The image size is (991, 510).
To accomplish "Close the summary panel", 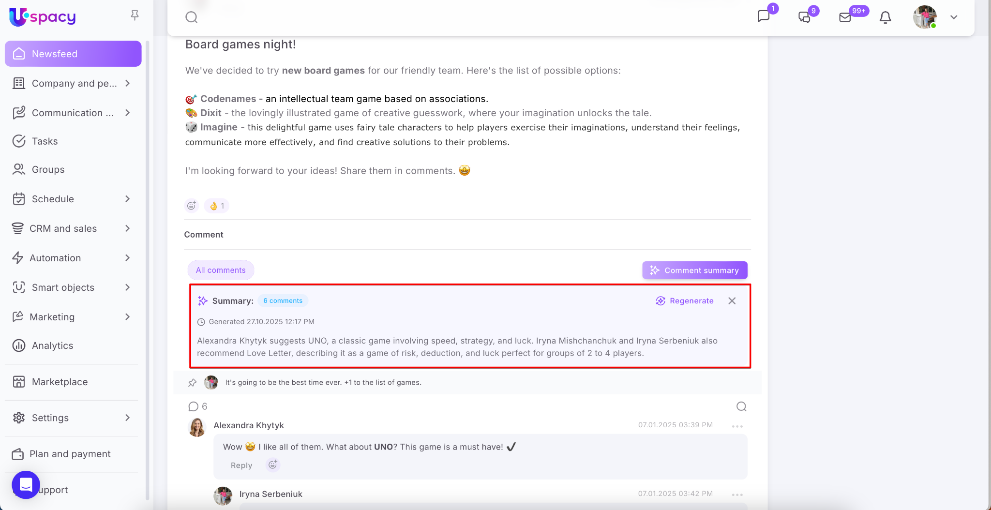I will click(x=732, y=301).
